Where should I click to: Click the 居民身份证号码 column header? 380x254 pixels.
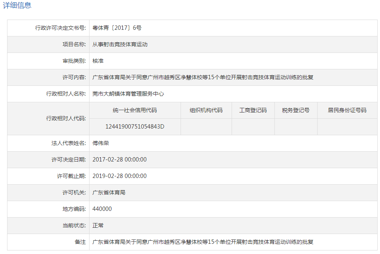(x=347, y=110)
